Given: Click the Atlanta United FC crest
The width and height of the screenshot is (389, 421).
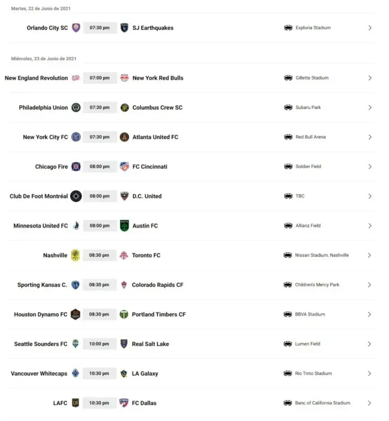Looking at the screenshot, I should point(124,137).
